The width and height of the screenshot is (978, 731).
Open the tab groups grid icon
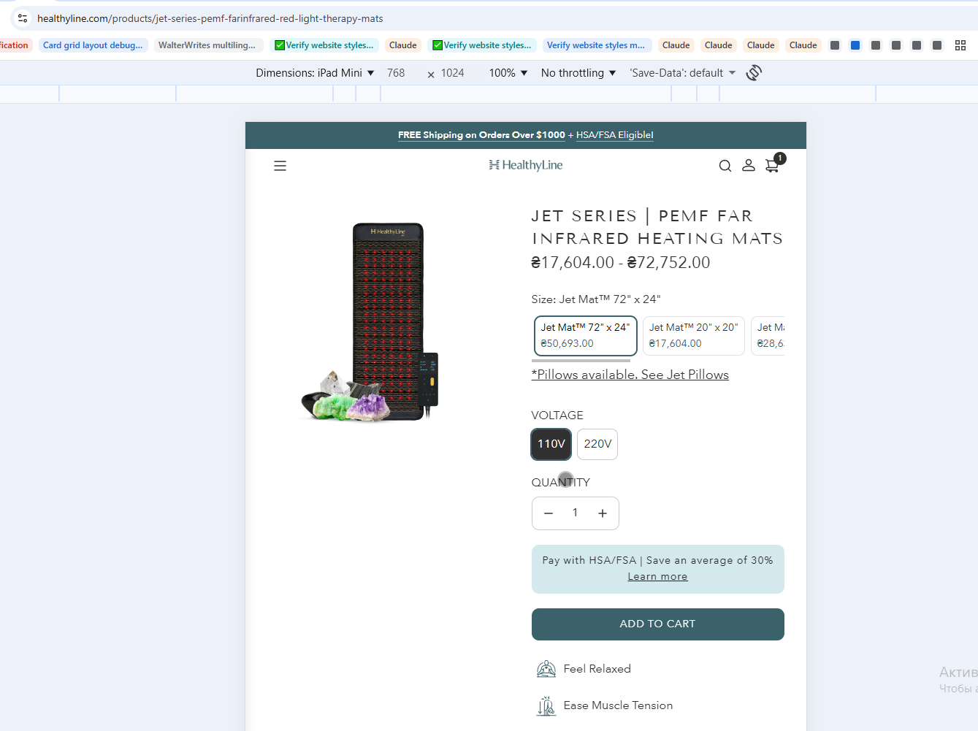coord(960,45)
